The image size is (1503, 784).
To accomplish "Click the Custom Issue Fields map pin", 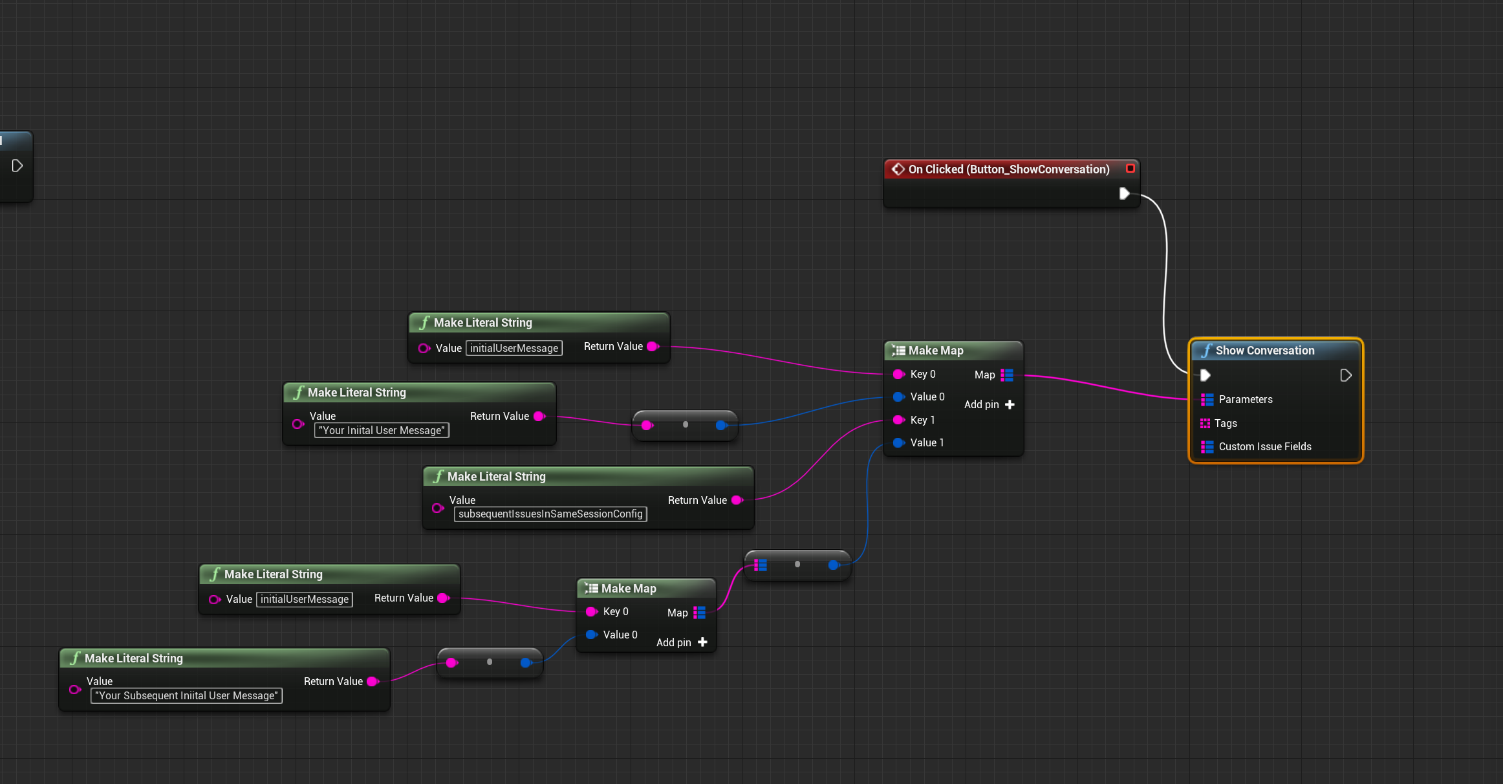I will [1207, 447].
